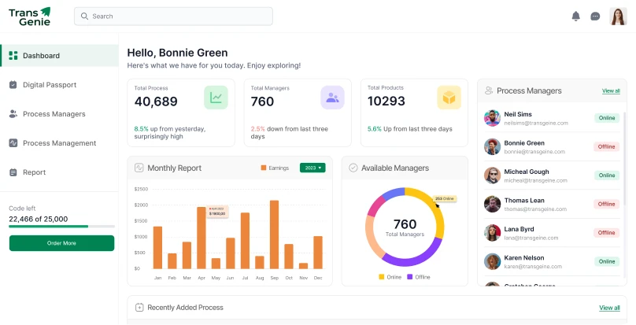Click the Process Managers panel header icon
Viewport: 636px width, 325px height.
coord(489,90)
